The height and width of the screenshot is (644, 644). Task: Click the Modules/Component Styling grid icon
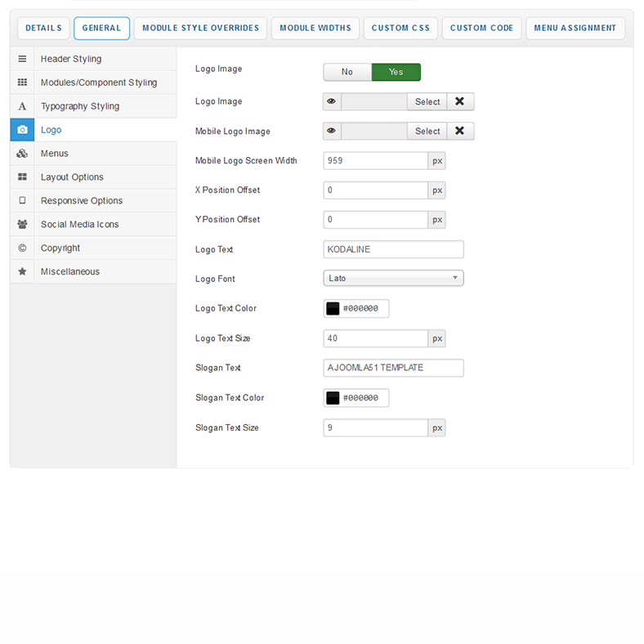pos(22,83)
